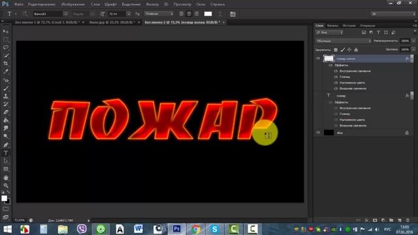Toggle Внутреннее свечение effect on top layer
This screenshot has height=235, width=418.
pyautogui.click(x=336, y=71)
